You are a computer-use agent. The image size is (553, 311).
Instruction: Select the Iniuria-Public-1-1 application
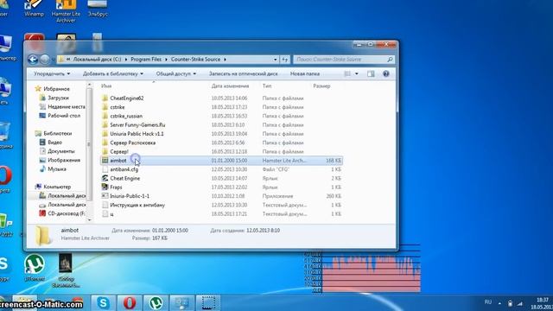point(130,196)
